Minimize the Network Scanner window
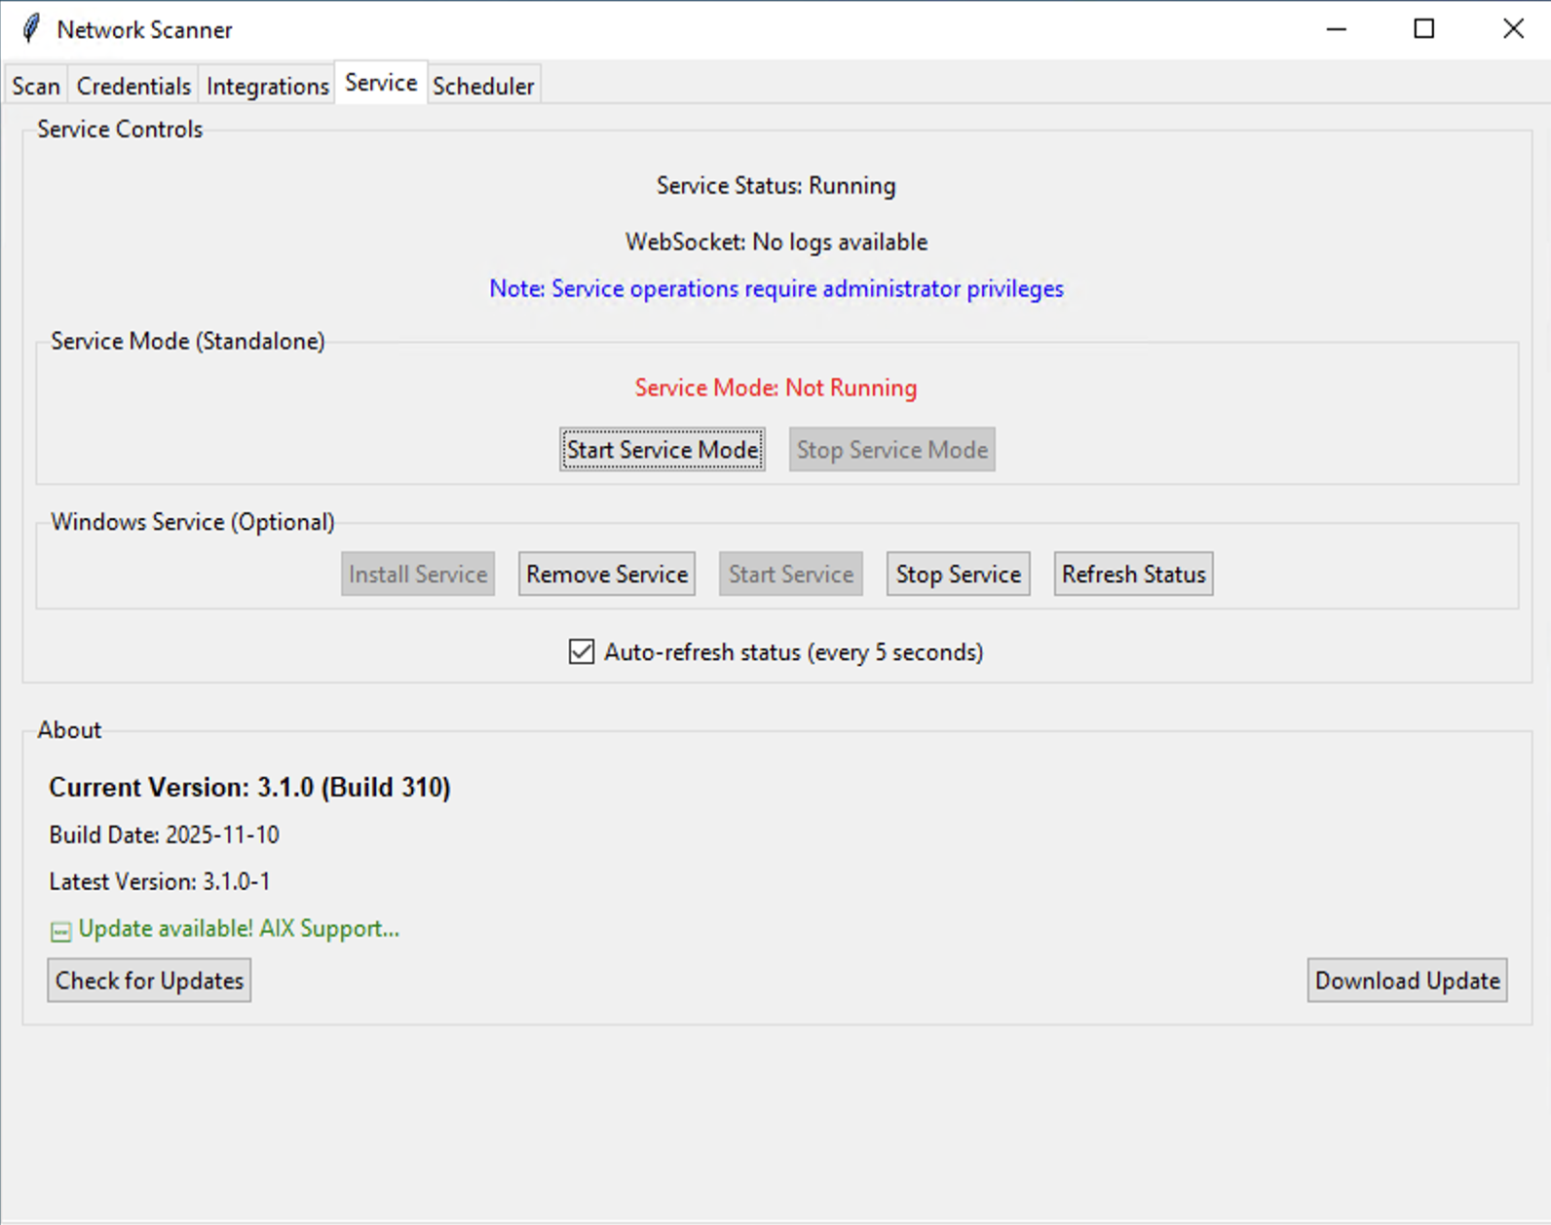This screenshot has width=1551, height=1225. [1336, 29]
